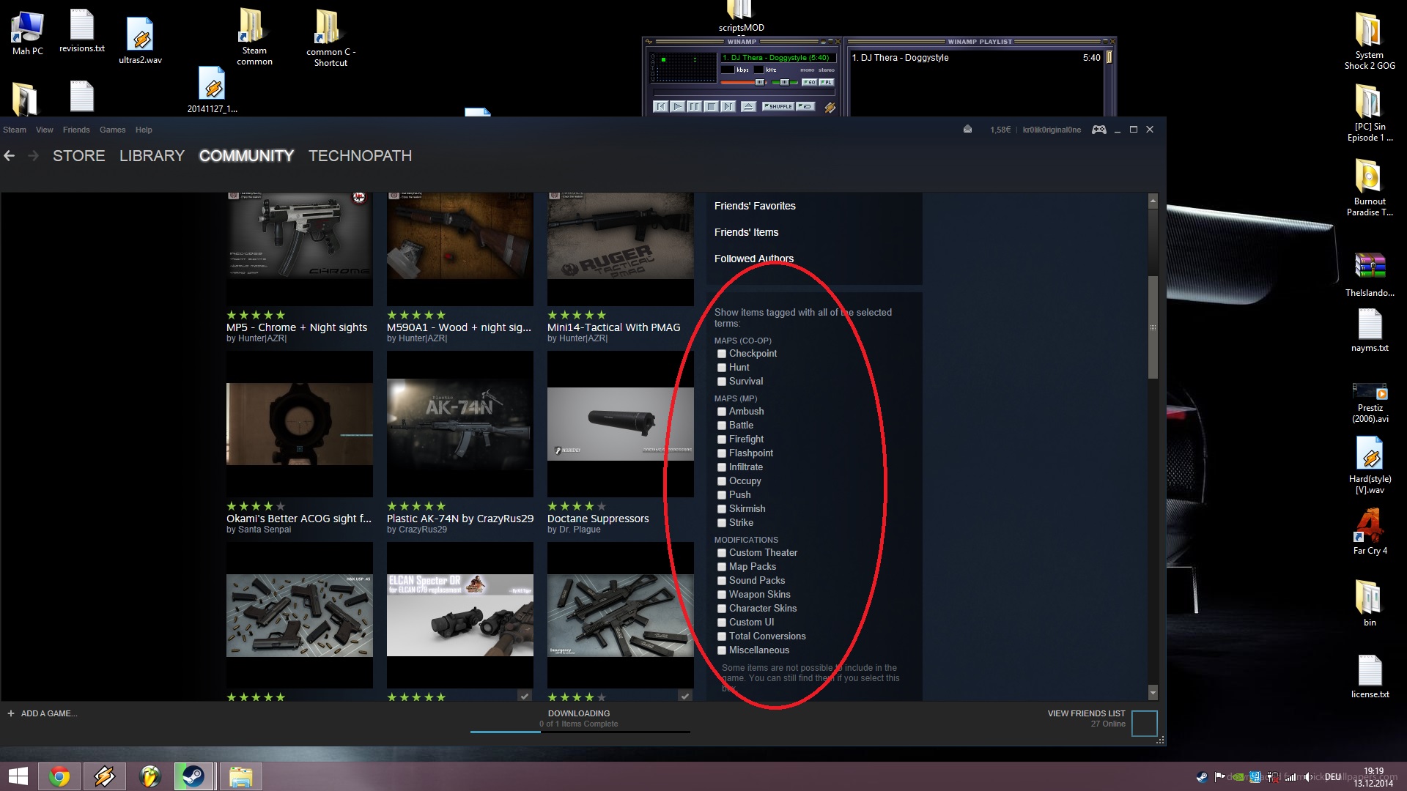The image size is (1407, 791).
Task: Click the Winamp previous track button
Action: (x=661, y=107)
